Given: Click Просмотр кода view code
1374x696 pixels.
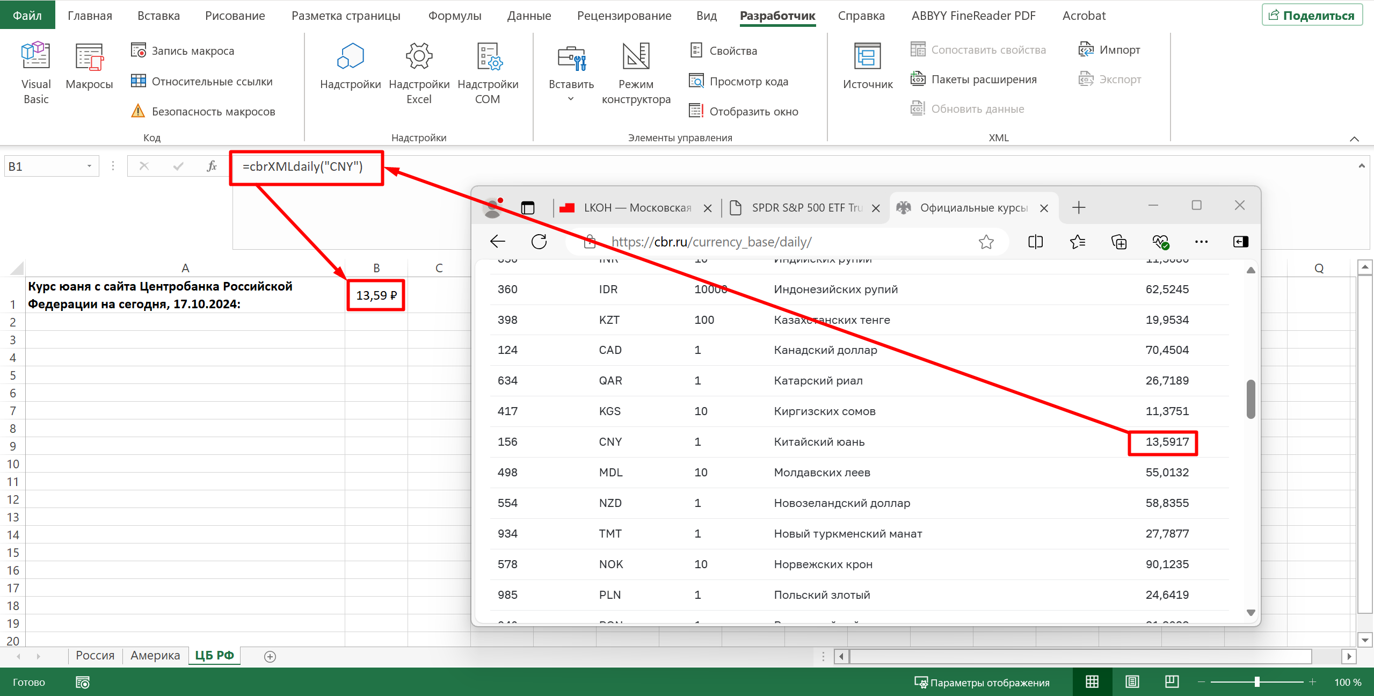Looking at the screenshot, I should (x=739, y=82).
